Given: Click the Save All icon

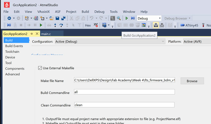Looking at the screenshot, I should 63,18.
